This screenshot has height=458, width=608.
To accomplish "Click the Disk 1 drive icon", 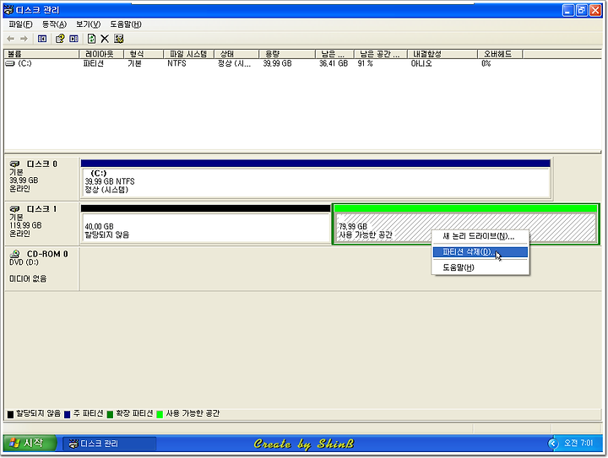I will pos(14,209).
